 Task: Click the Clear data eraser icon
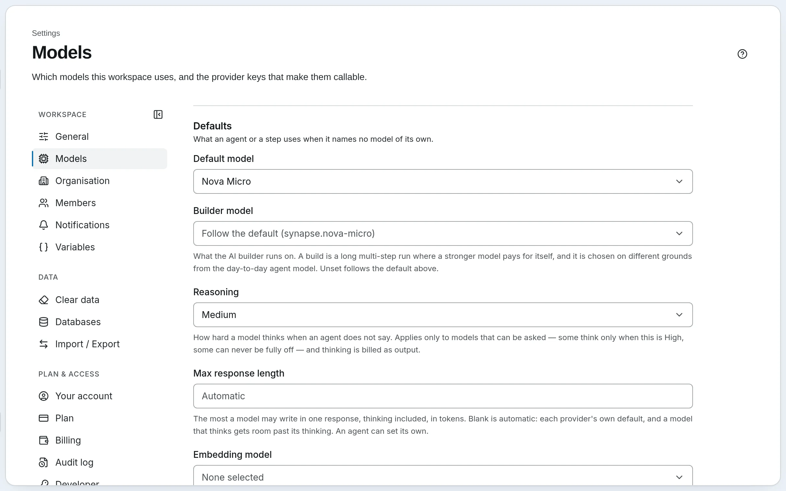coord(44,300)
